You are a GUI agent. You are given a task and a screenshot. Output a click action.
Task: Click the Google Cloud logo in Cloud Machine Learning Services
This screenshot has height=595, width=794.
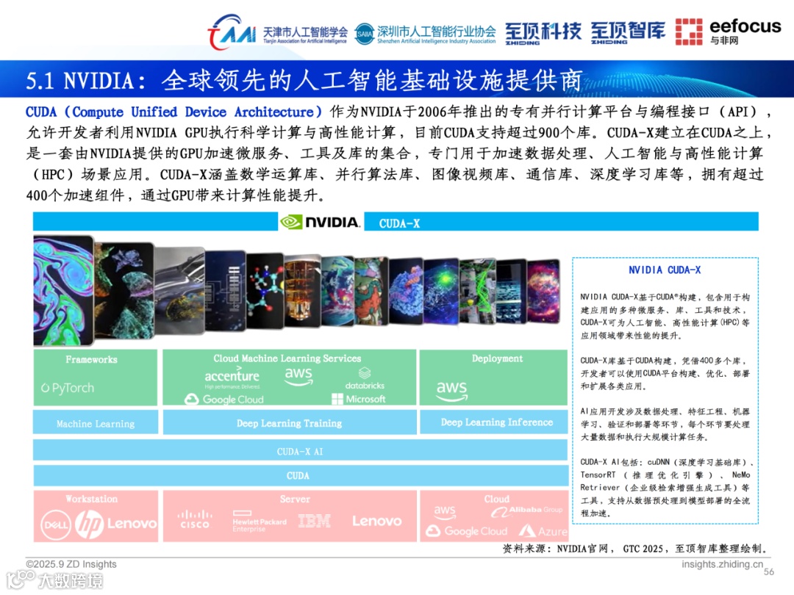[223, 399]
